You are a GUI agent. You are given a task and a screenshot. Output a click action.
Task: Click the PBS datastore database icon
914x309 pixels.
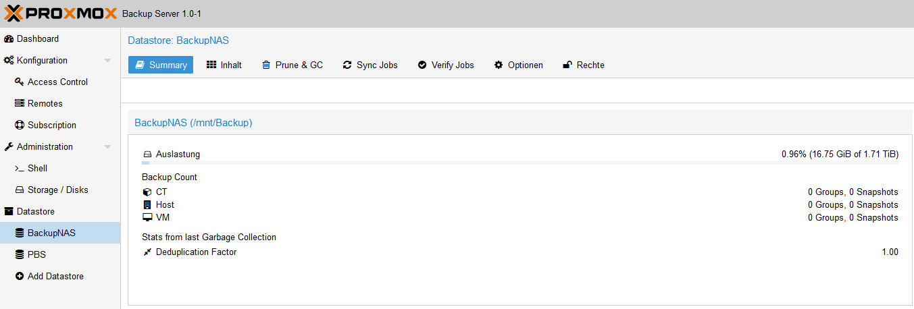pos(20,255)
